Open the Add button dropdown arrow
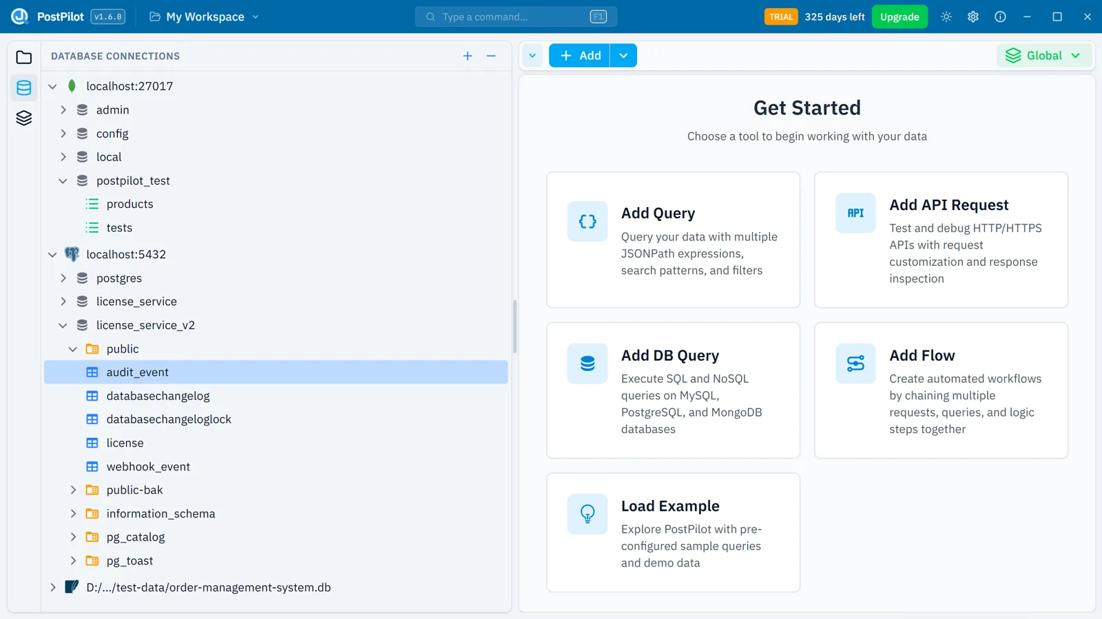This screenshot has height=619, width=1102. tap(623, 56)
